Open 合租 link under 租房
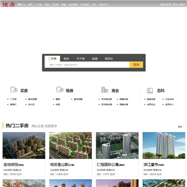Image resolution: width=187 pixels, height=187 pixels. tap(58, 104)
